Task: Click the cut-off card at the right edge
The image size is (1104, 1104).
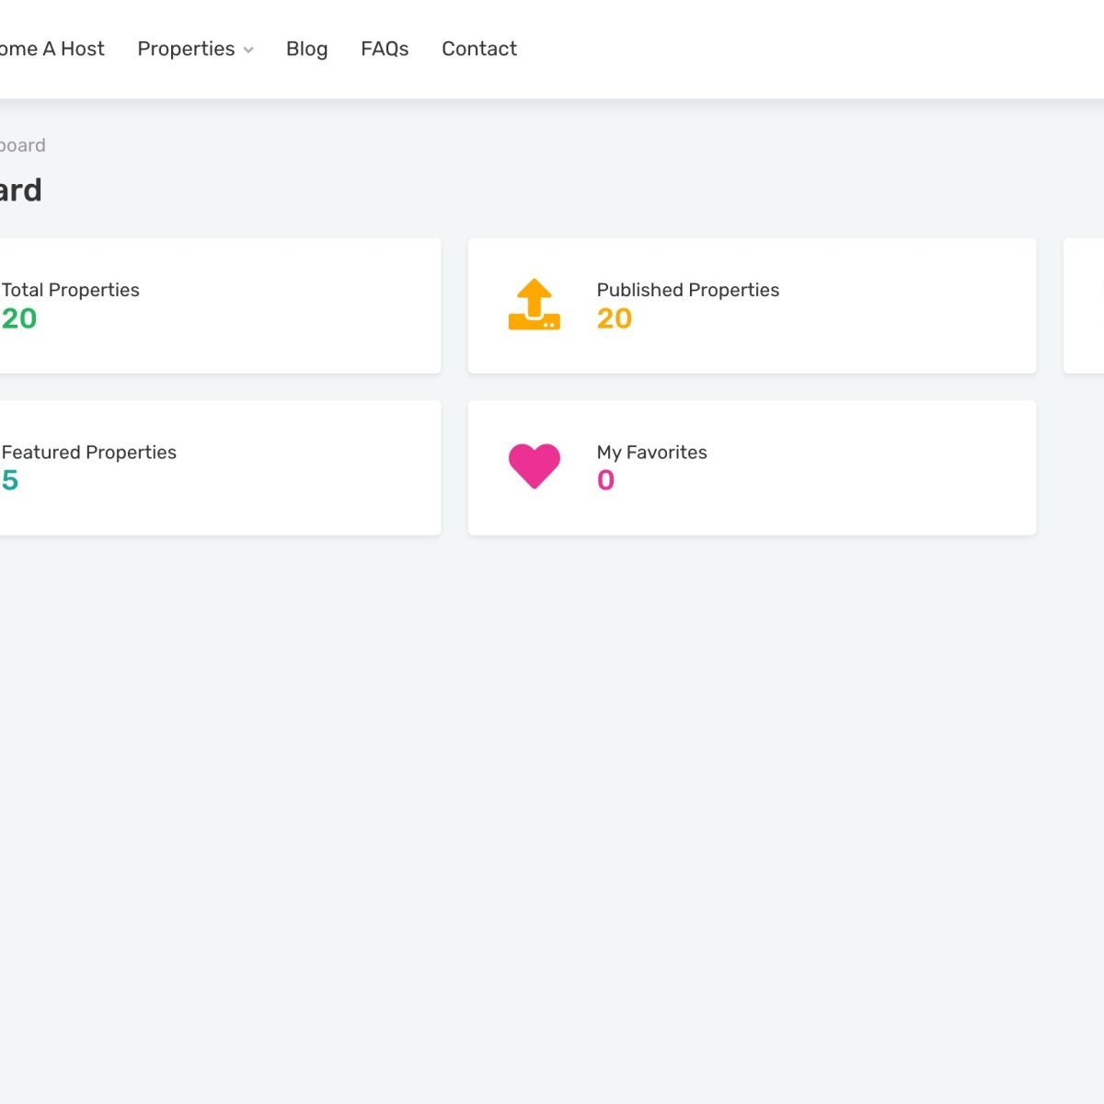Action: 1086,305
